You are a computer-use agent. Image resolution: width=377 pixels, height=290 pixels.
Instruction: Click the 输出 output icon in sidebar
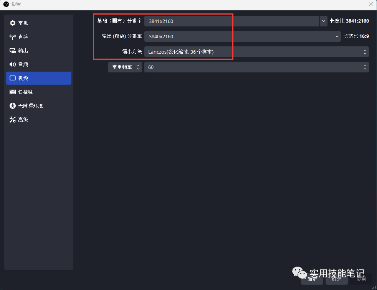(x=13, y=51)
